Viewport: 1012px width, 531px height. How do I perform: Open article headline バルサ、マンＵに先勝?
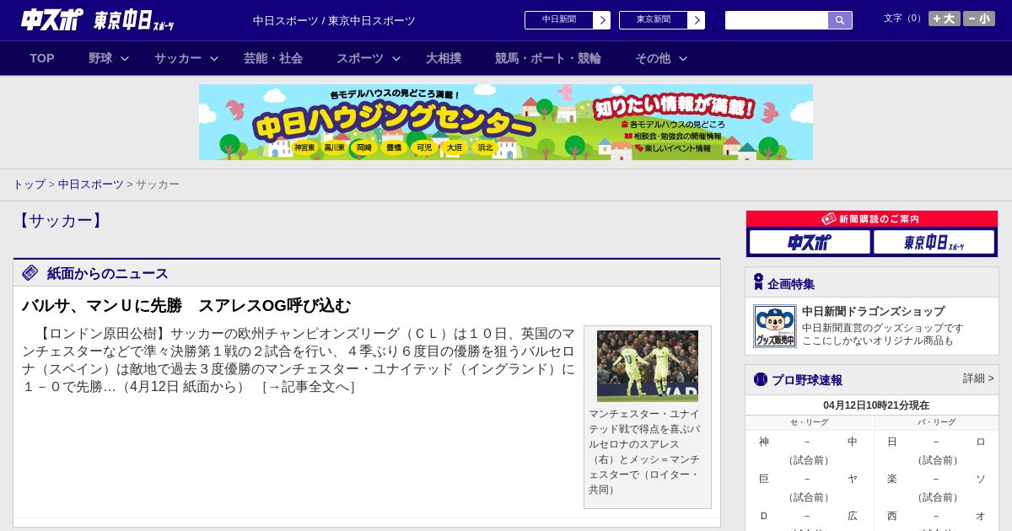pos(186,305)
